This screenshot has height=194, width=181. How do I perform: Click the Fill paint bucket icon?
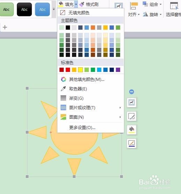(61, 4)
